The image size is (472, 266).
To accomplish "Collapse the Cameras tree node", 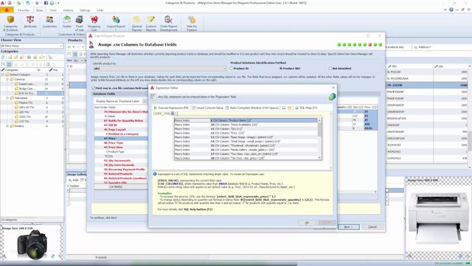I will click(7, 79).
